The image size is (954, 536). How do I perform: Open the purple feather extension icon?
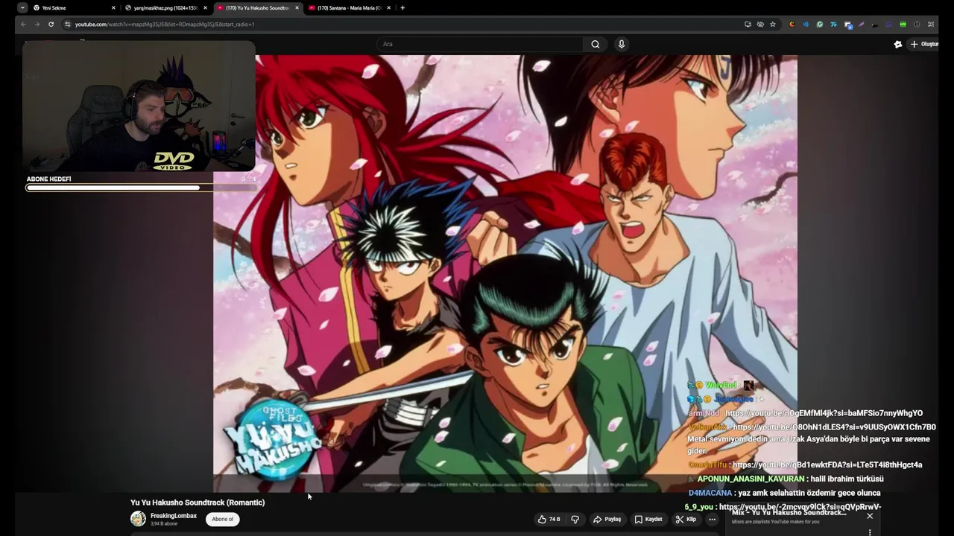[862, 24]
